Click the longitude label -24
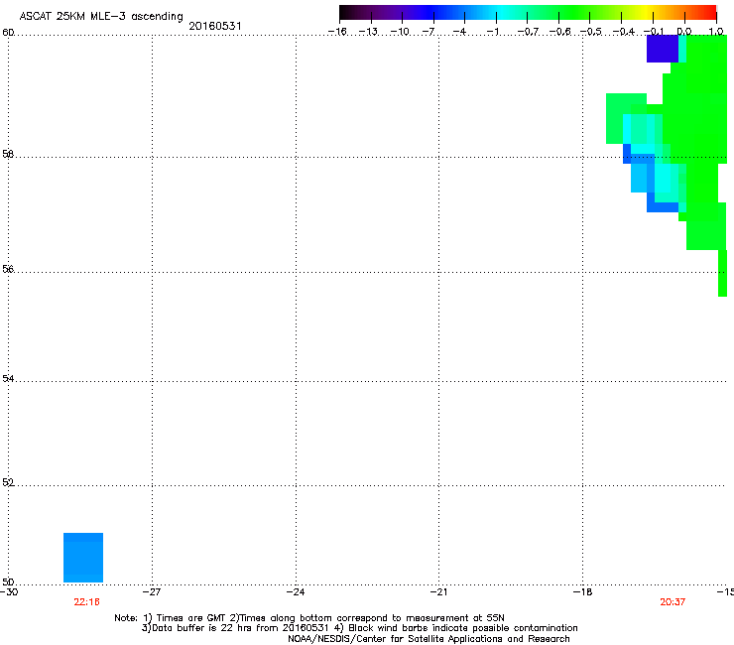The height and width of the screenshot is (645, 734). pos(296,591)
